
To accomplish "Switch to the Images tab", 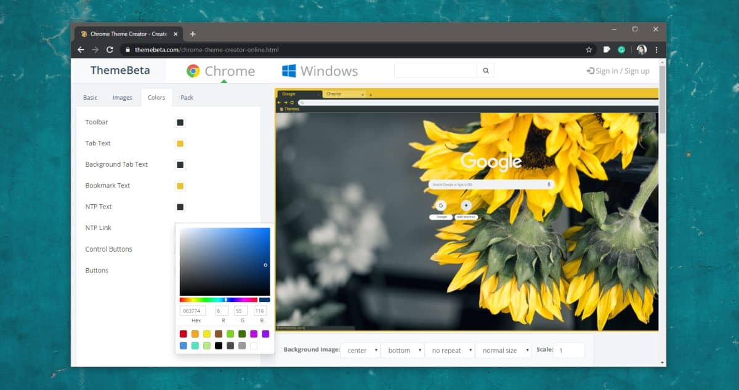I will coord(123,97).
